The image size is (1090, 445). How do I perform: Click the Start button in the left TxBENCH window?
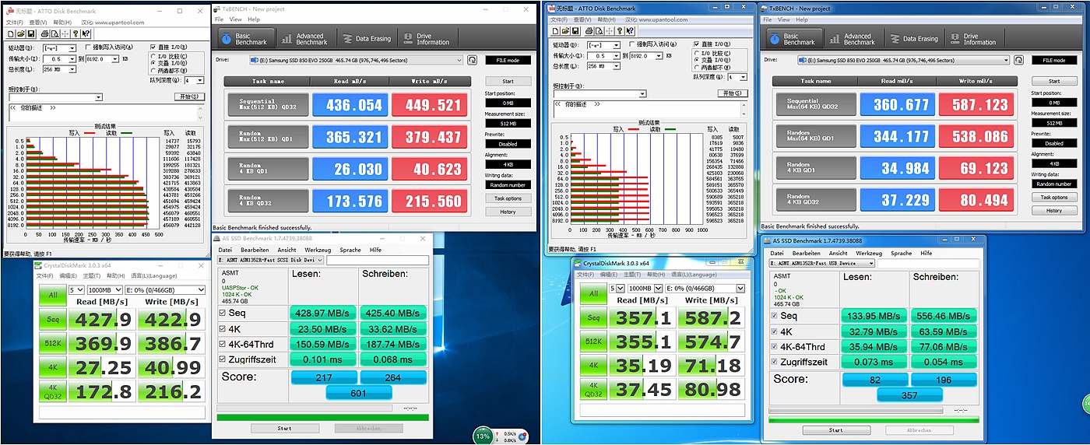pyautogui.click(x=508, y=81)
